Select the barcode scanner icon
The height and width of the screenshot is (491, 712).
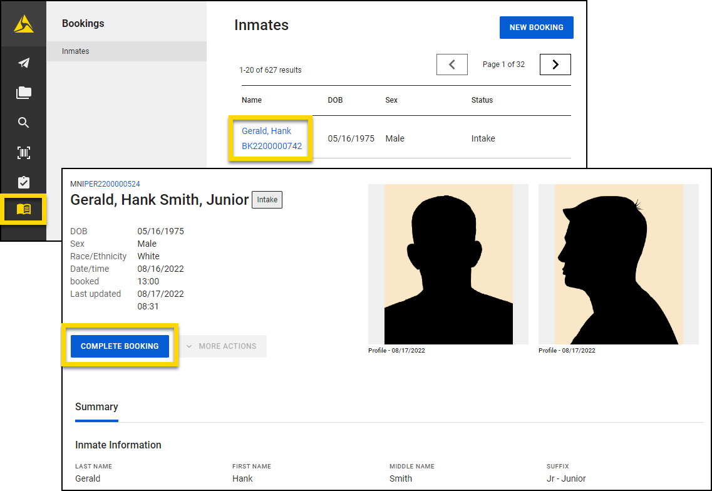click(x=23, y=153)
